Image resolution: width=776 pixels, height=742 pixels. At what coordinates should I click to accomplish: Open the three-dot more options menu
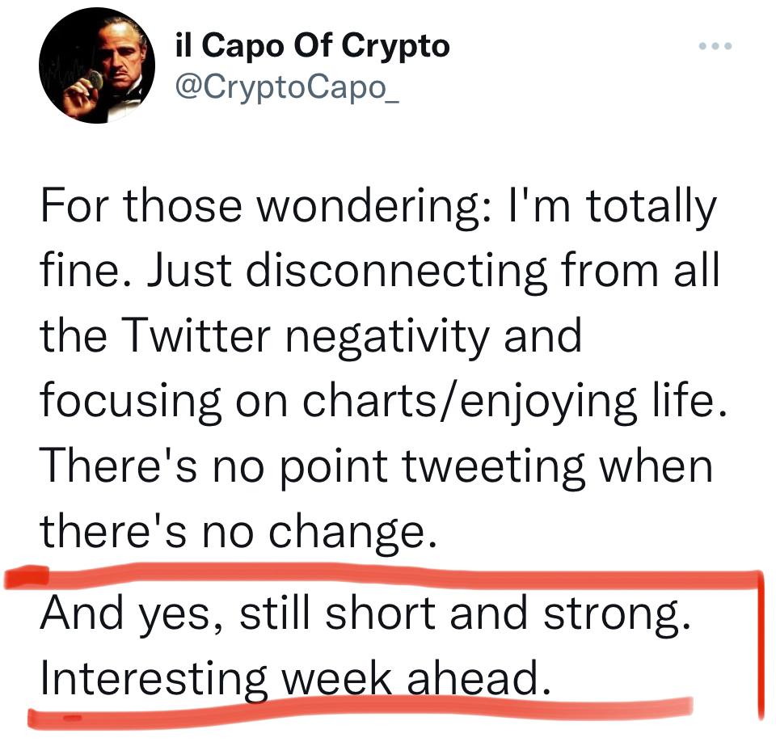pyautogui.click(x=715, y=46)
